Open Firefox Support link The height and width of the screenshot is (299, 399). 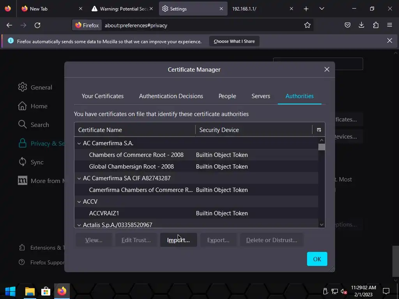click(x=42, y=262)
